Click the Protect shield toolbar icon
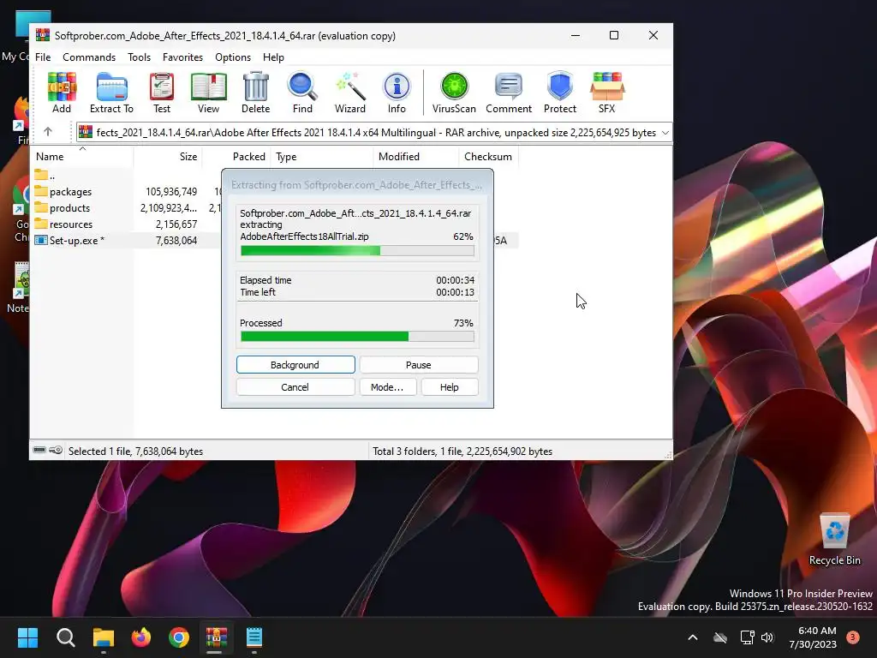 point(560,93)
